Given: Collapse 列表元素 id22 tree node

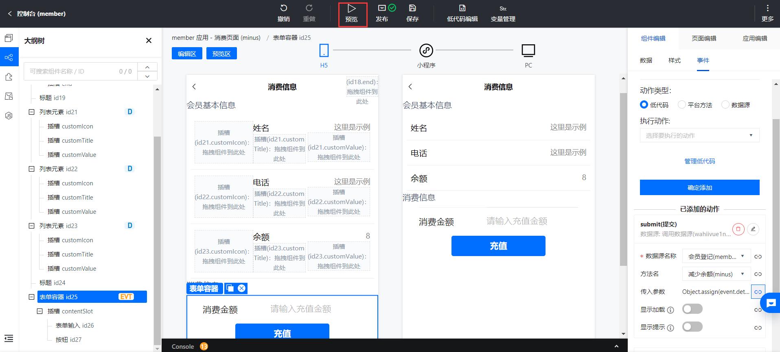Looking at the screenshot, I should coord(31,169).
